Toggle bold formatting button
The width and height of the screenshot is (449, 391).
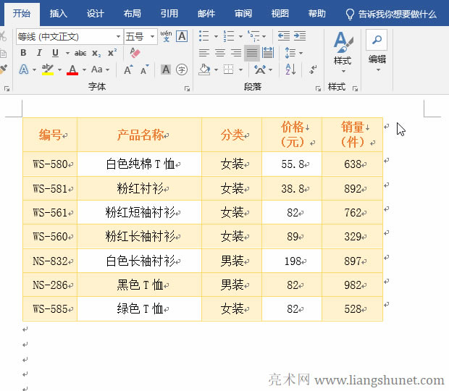pos(23,53)
